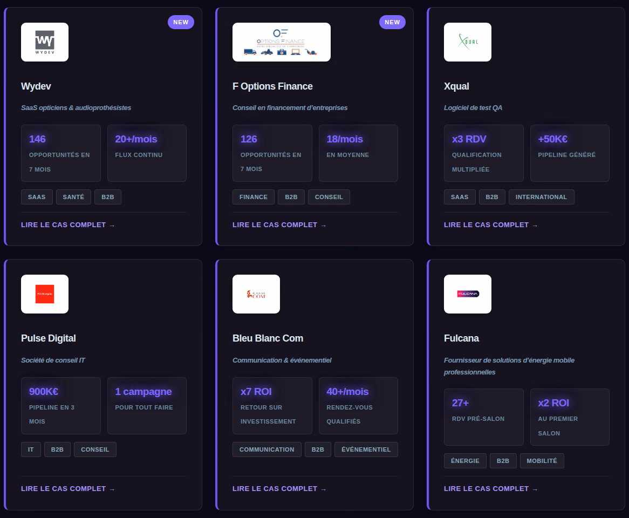Click the Xqual logo thumbnail
The height and width of the screenshot is (518, 629).
(x=467, y=42)
